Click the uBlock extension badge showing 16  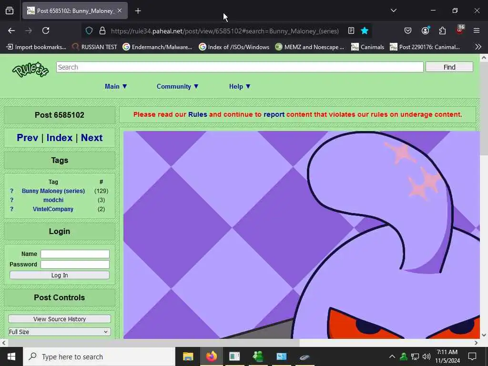[460, 30]
